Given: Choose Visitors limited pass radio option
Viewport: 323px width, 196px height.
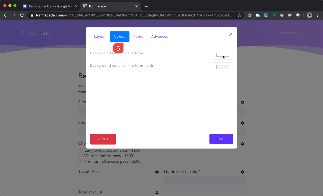Looking at the screenshot, I should point(80,156).
